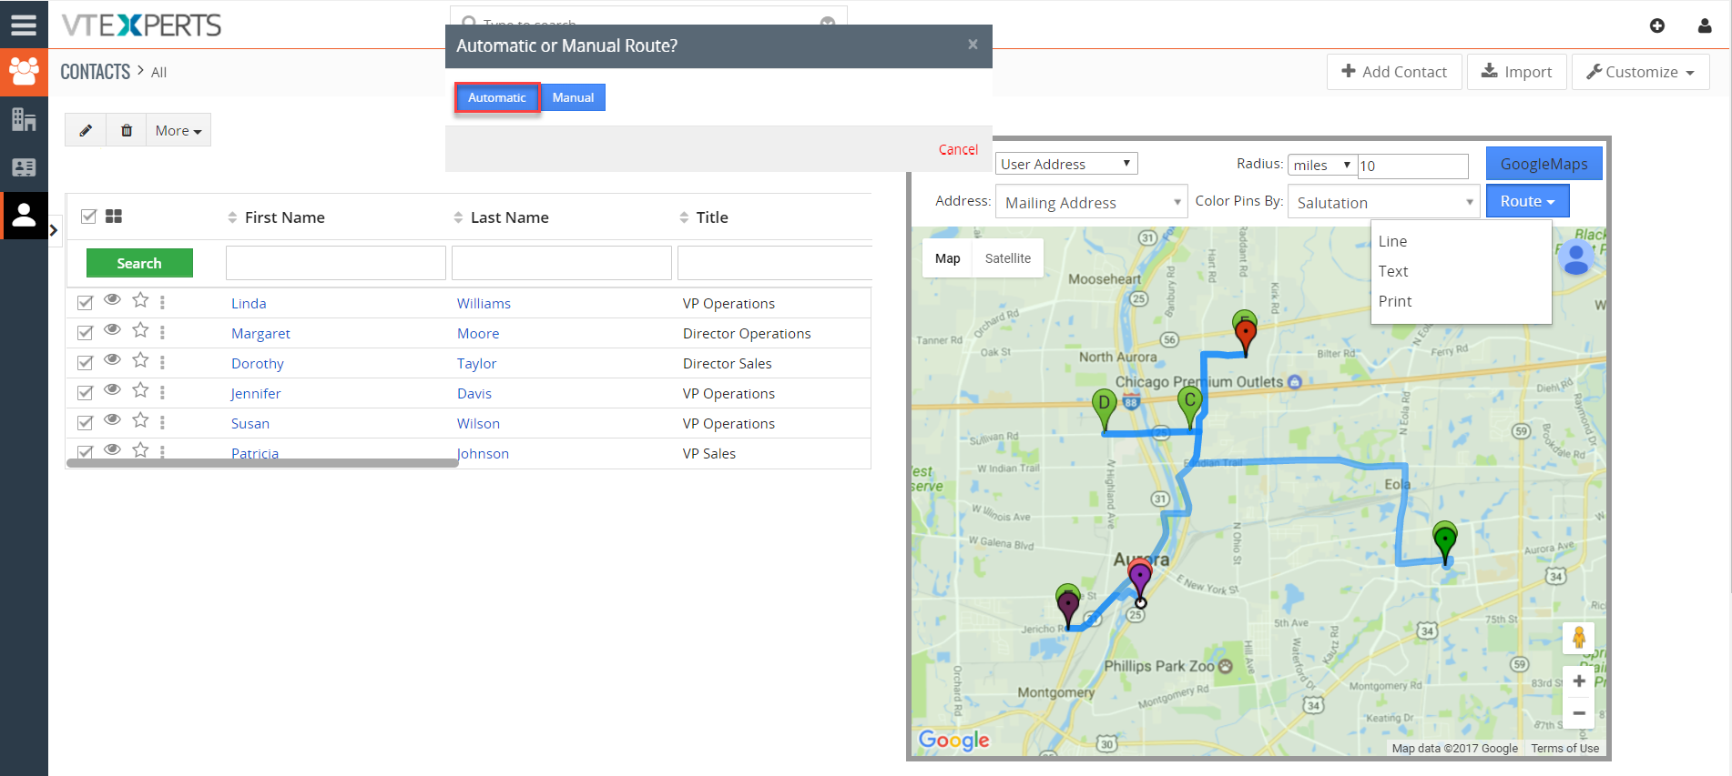Viewport: 1732px width, 776px height.
Task: Click the eye icon for Dorothy
Action: click(112, 360)
